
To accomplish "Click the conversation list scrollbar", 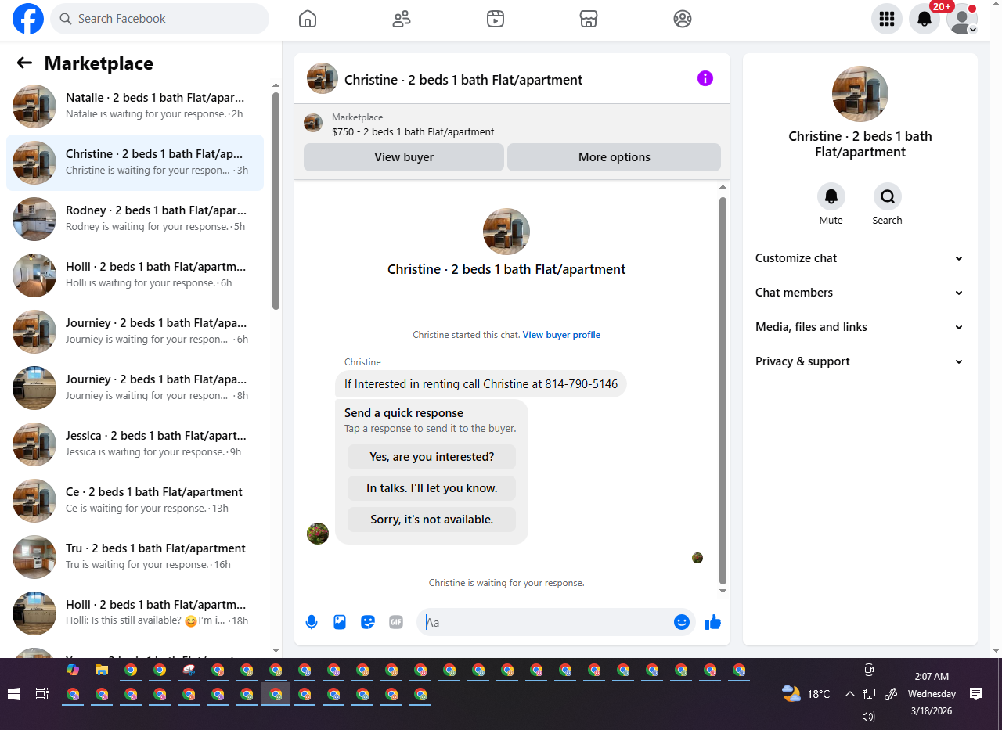I will [276, 201].
